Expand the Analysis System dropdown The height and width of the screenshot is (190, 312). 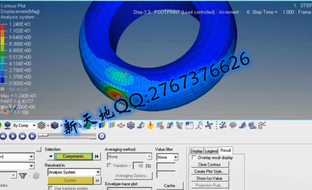click(x=98, y=172)
